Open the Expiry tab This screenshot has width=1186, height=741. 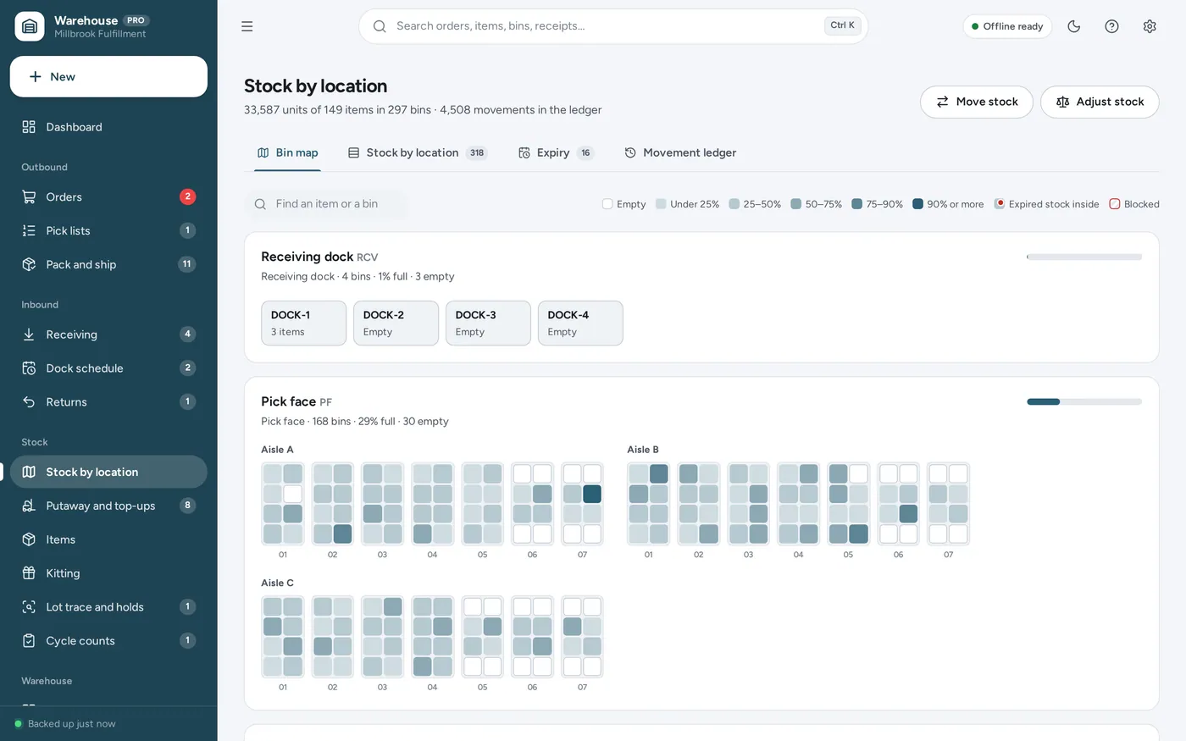pos(556,153)
